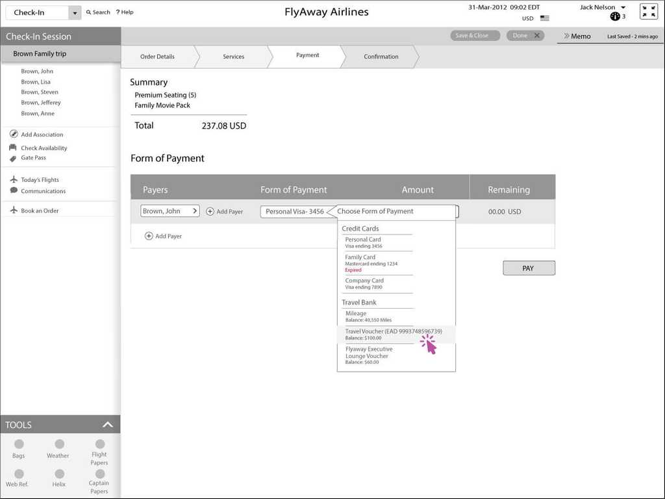Open the Brown, John payer selector
Screen dimensions: 665x499
170,211
